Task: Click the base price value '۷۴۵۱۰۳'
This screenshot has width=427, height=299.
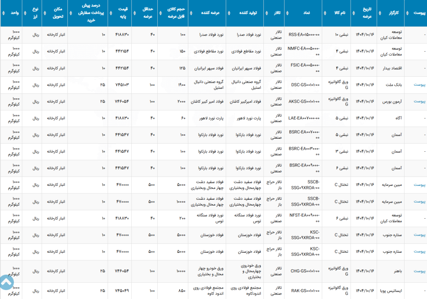Action: tap(122, 85)
